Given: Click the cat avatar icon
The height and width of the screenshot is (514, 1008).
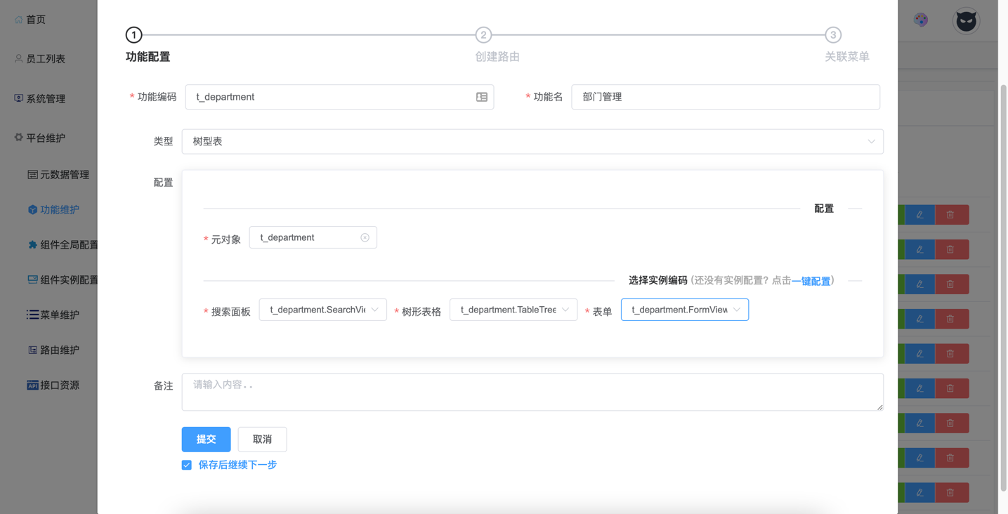Looking at the screenshot, I should pyautogui.click(x=966, y=21).
